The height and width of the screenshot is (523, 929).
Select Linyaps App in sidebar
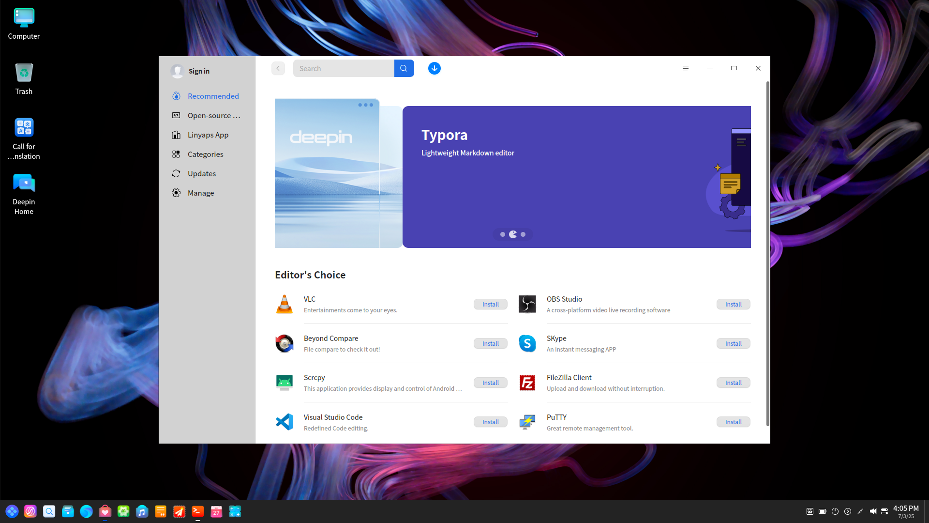click(207, 135)
